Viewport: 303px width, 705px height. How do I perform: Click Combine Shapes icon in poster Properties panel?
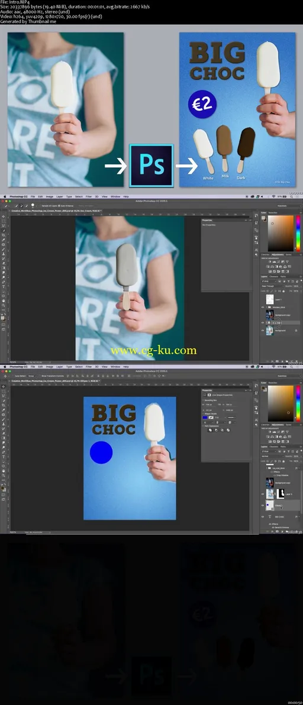pyautogui.click(x=211, y=430)
